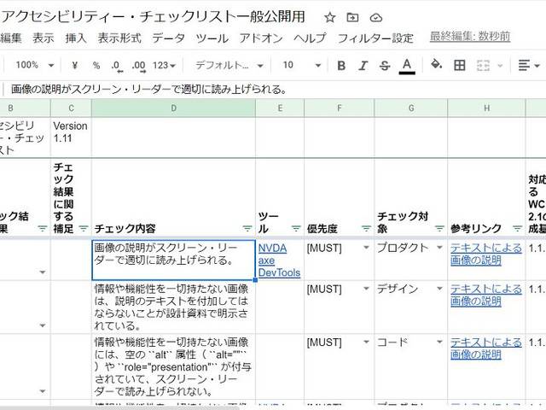Image resolution: width=546 pixels, height=410 pixels.
Task: Select column D header
Action: point(173,108)
